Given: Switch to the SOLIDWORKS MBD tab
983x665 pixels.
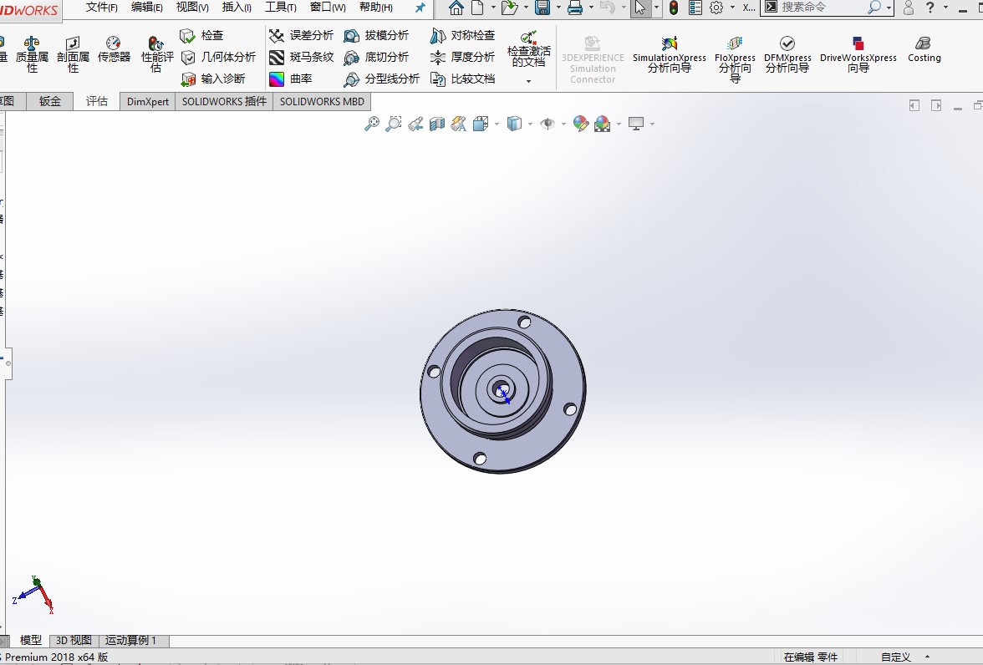Looking at the screenshot, I should point(322,102).
